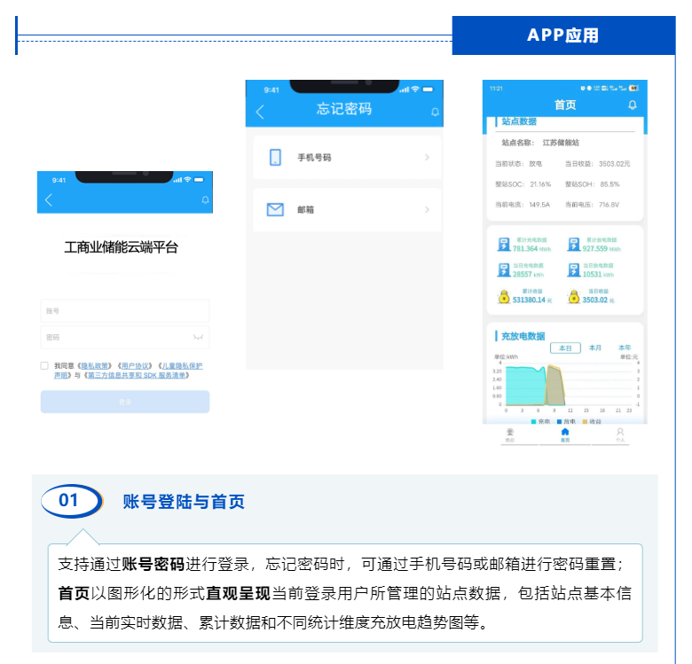Click the envelope icon beside 邮箱
Screen dimensions: 692x664
coord(275,210)
